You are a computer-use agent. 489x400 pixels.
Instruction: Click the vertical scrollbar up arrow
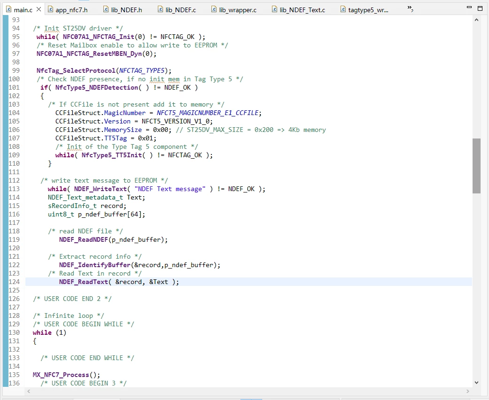coord(476,20)
